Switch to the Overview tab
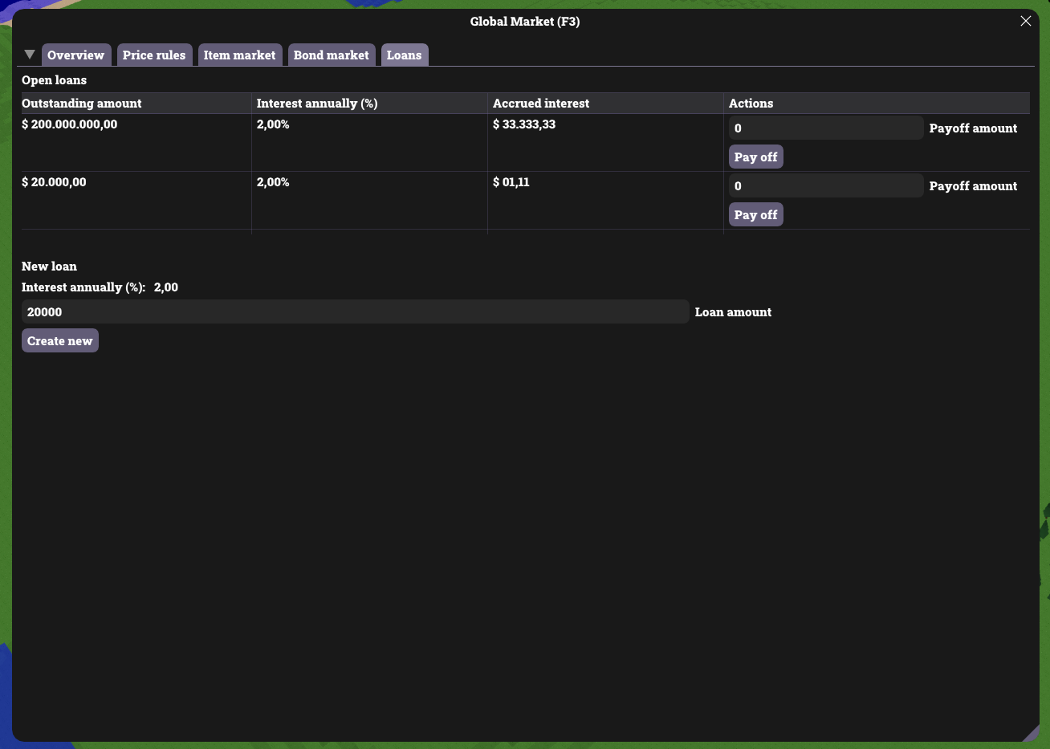This screenshot has height=749, width=1050. click(75, 55)
